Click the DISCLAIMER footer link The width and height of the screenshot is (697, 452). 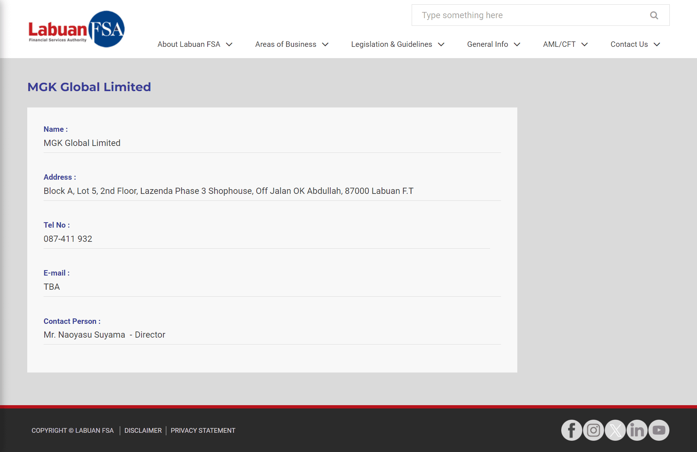click(x=143, y=429)
